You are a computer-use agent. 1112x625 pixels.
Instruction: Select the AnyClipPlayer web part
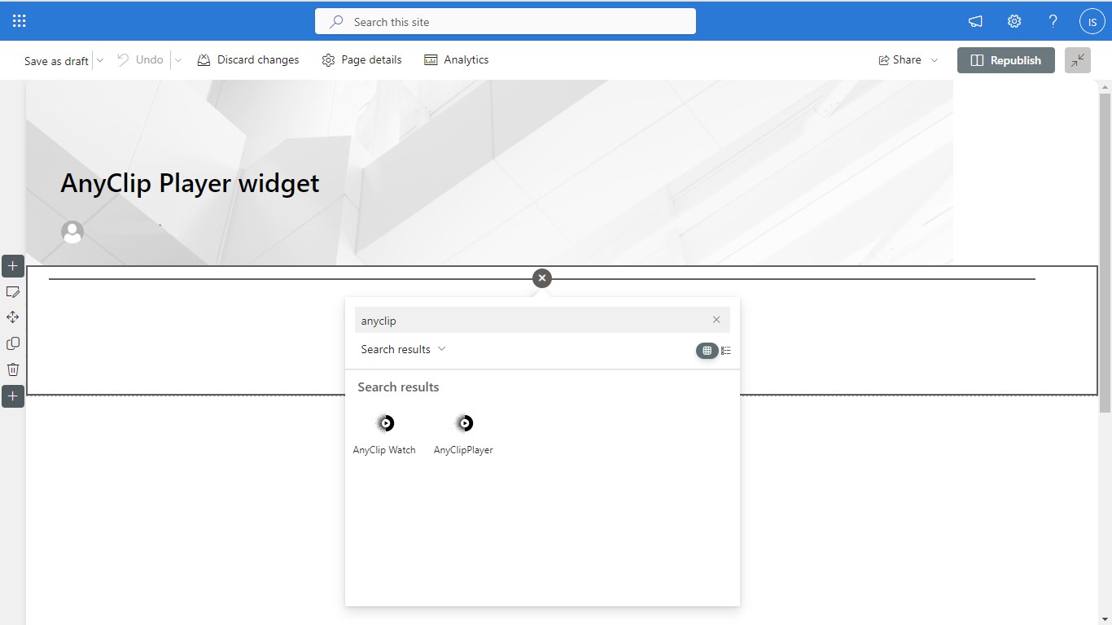463,434
